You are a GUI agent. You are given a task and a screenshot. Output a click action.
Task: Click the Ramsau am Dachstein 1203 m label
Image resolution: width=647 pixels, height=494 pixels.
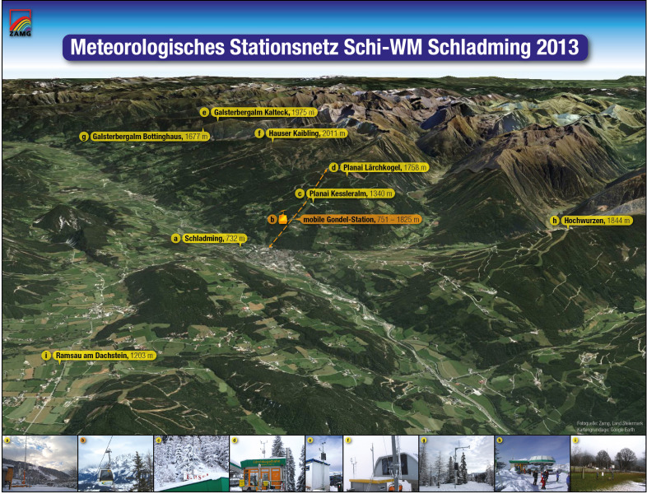coord(105,356)
